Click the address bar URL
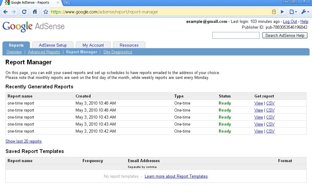 (105, 12)
